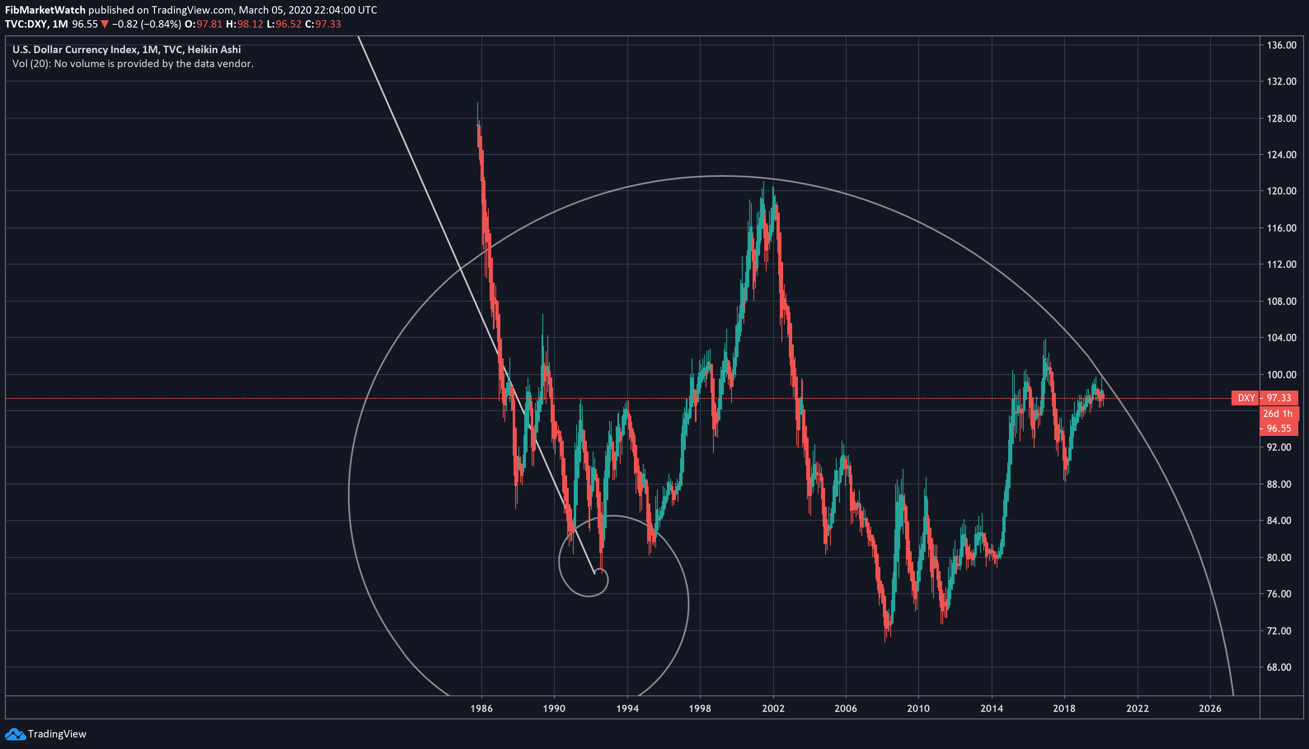Image resolution: width=1309 pixels, height=749 pixels.
Task: Click the TVC:DXY, 1M symbol header text
Action: (37, 24)
